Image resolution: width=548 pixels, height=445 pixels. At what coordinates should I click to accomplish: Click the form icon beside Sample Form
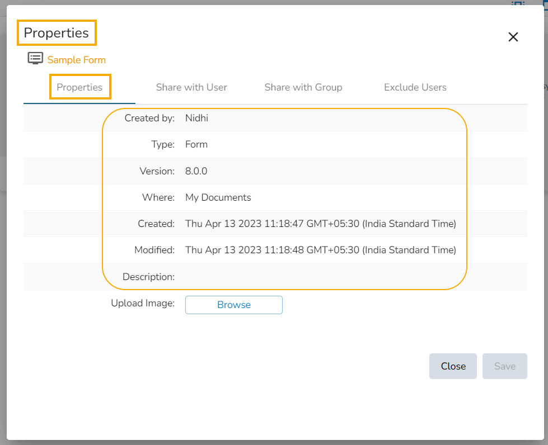point(35,59)
